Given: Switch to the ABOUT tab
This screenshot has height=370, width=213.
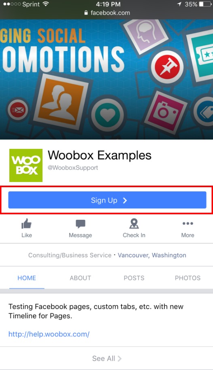Looking at the screenshot, I should tap(80, 278).
